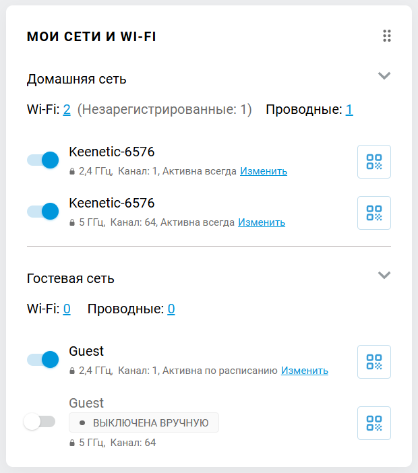Open guest network Wi-Fi count link

tap(67, 309)
